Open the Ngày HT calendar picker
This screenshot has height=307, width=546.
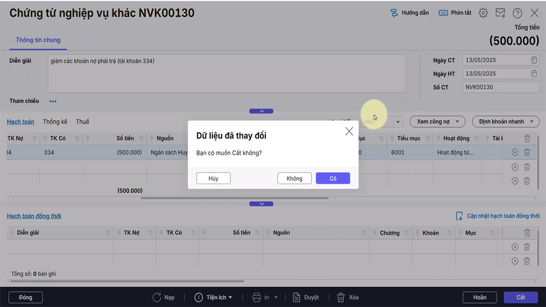(x=534, y=74)
